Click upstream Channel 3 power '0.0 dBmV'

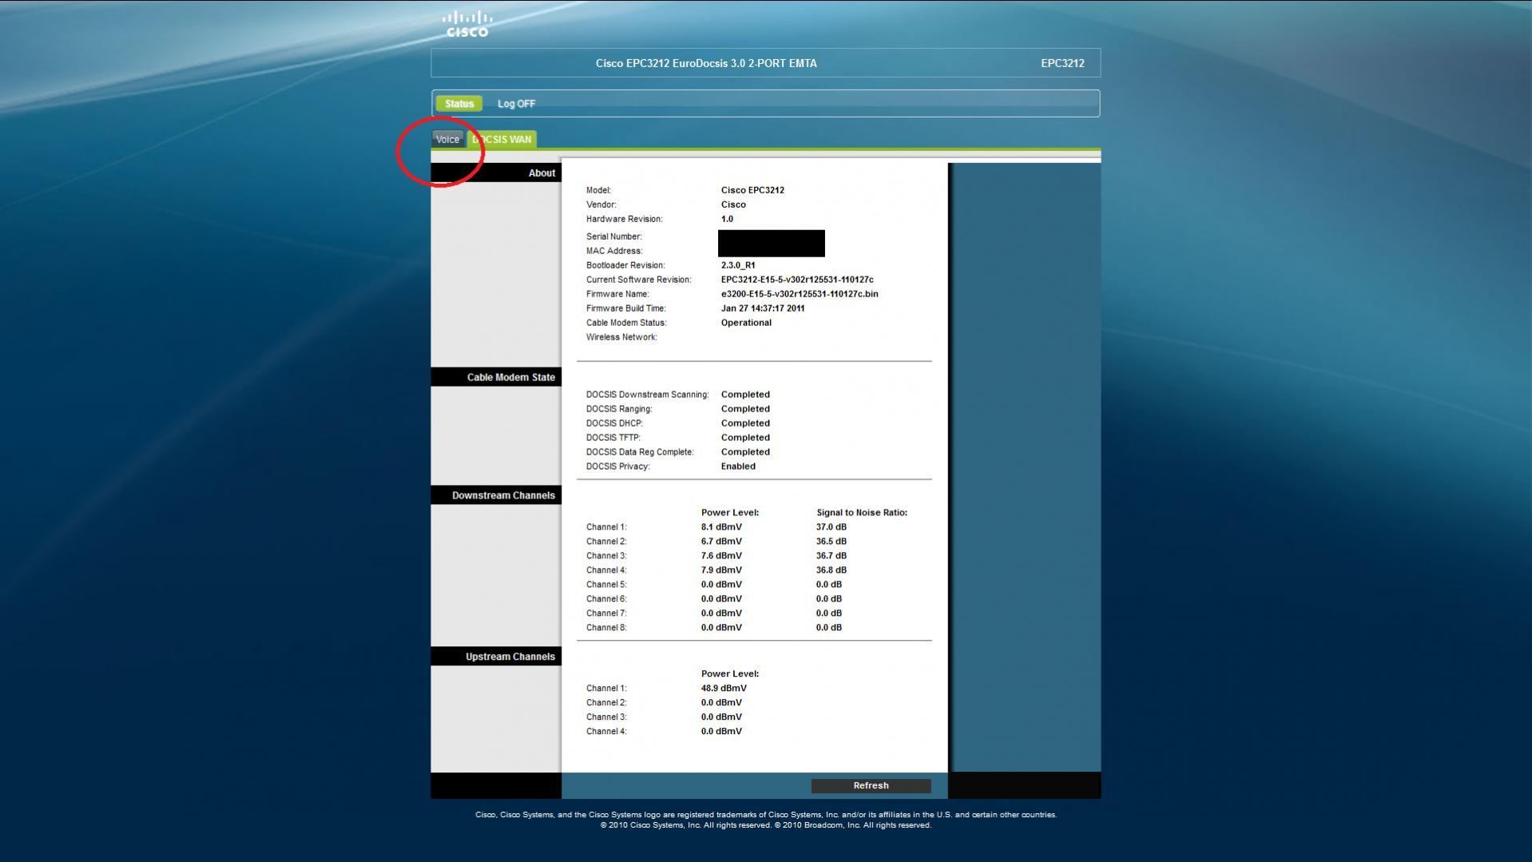(721, 717)
